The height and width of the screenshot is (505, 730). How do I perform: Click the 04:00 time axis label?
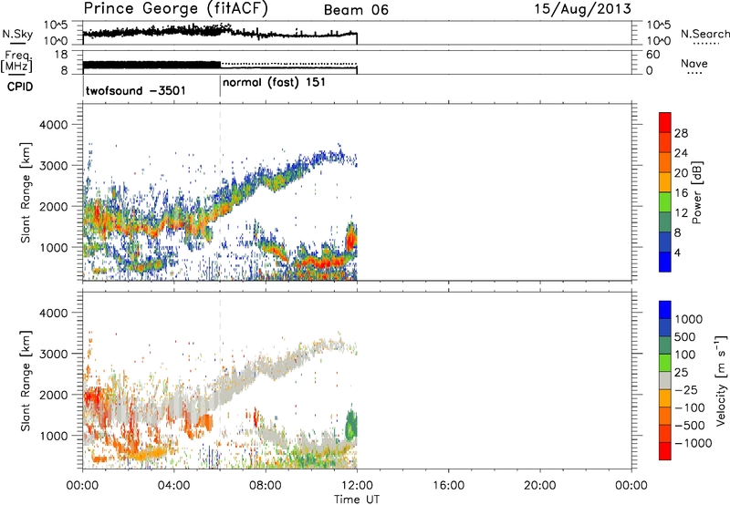pos(174,486)
